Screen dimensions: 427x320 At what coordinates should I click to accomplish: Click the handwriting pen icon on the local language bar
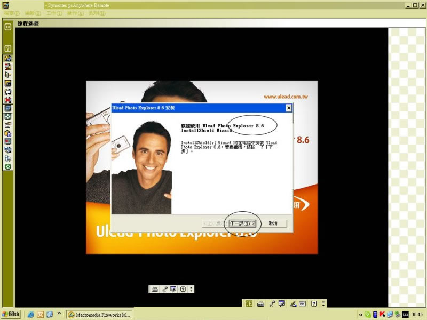pos(293,303)
